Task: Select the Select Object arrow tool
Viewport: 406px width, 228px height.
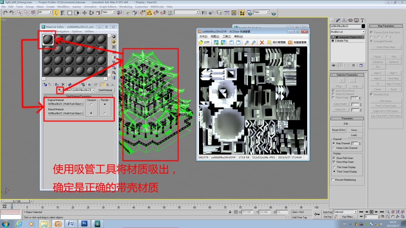Action: tap(56, 13)
